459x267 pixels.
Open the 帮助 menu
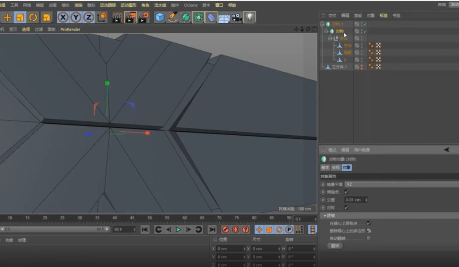232,5
